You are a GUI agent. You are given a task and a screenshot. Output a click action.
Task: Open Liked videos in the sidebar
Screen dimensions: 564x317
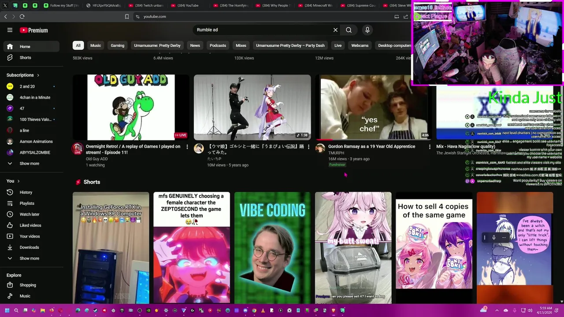tap(31, 225)
